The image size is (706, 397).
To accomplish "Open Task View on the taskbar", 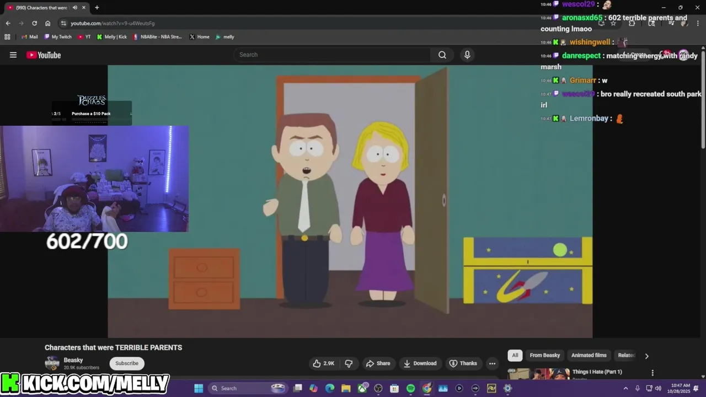I will [x=298, y=388].
